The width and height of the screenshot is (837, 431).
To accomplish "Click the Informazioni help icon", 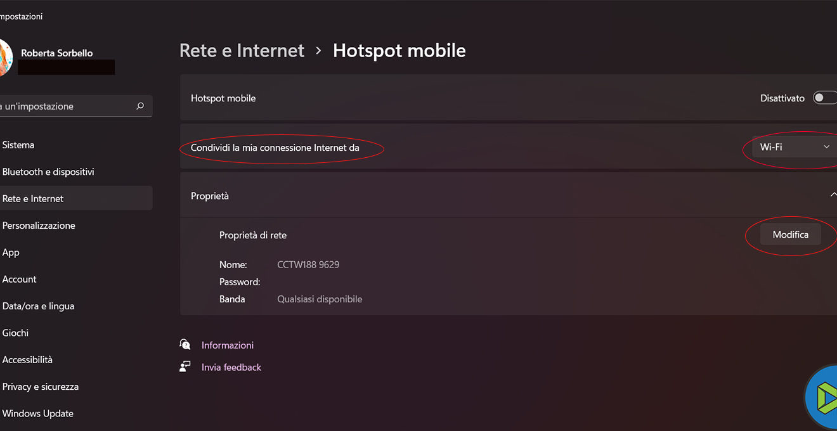I will pos(185,344).
